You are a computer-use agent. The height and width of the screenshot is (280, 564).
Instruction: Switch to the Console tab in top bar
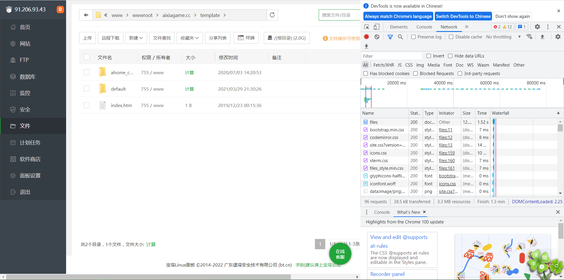424,27
